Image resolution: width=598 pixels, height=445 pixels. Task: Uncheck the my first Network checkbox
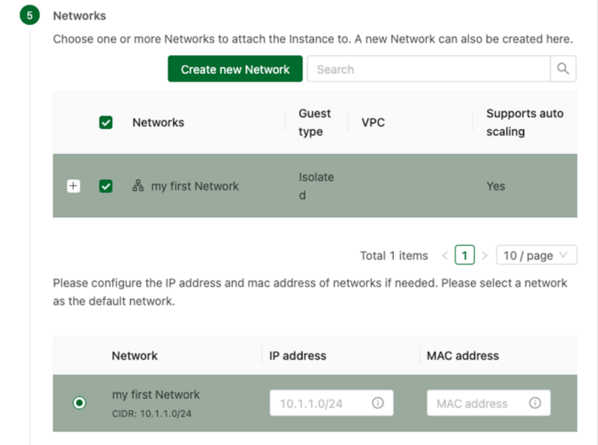click(x=106, y=186)
